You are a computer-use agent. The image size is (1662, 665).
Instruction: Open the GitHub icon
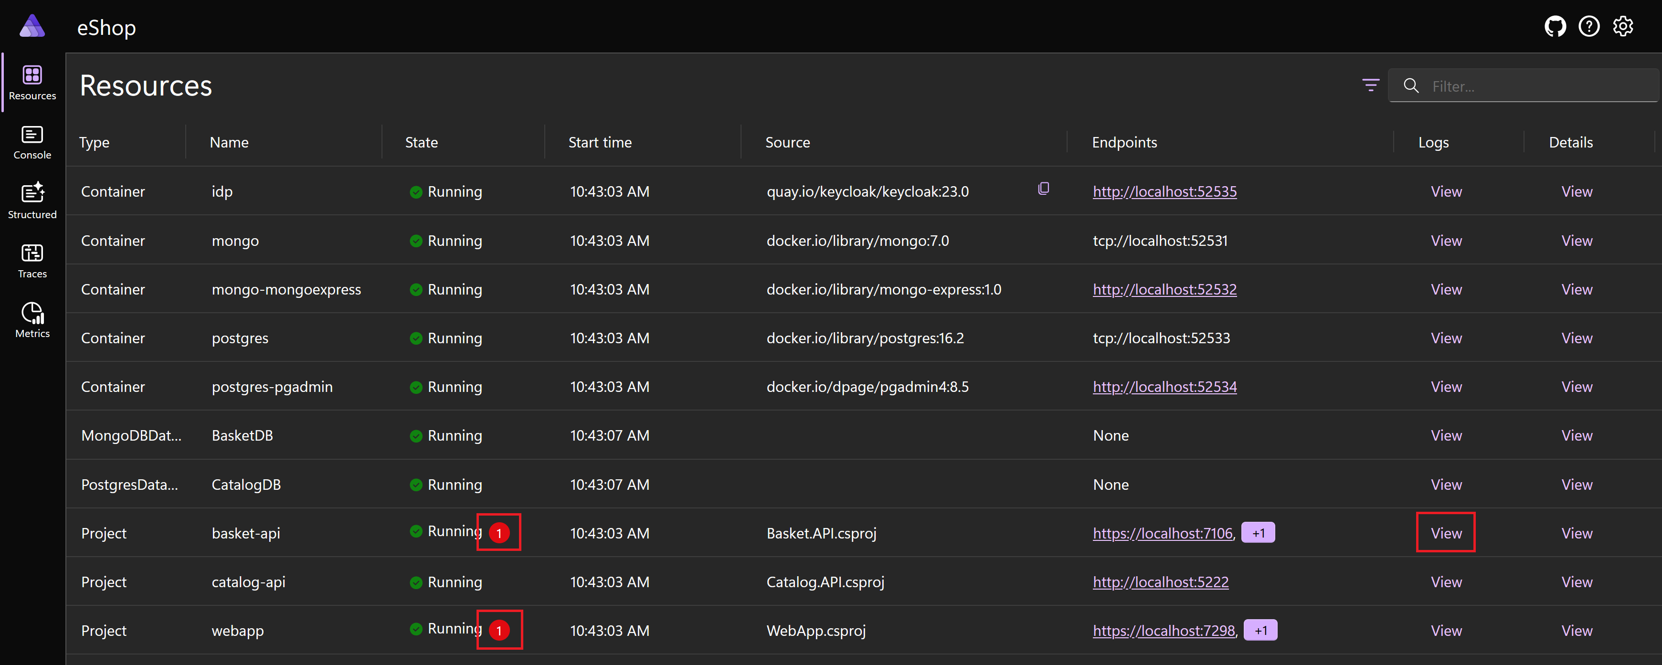coord(1556,26)
